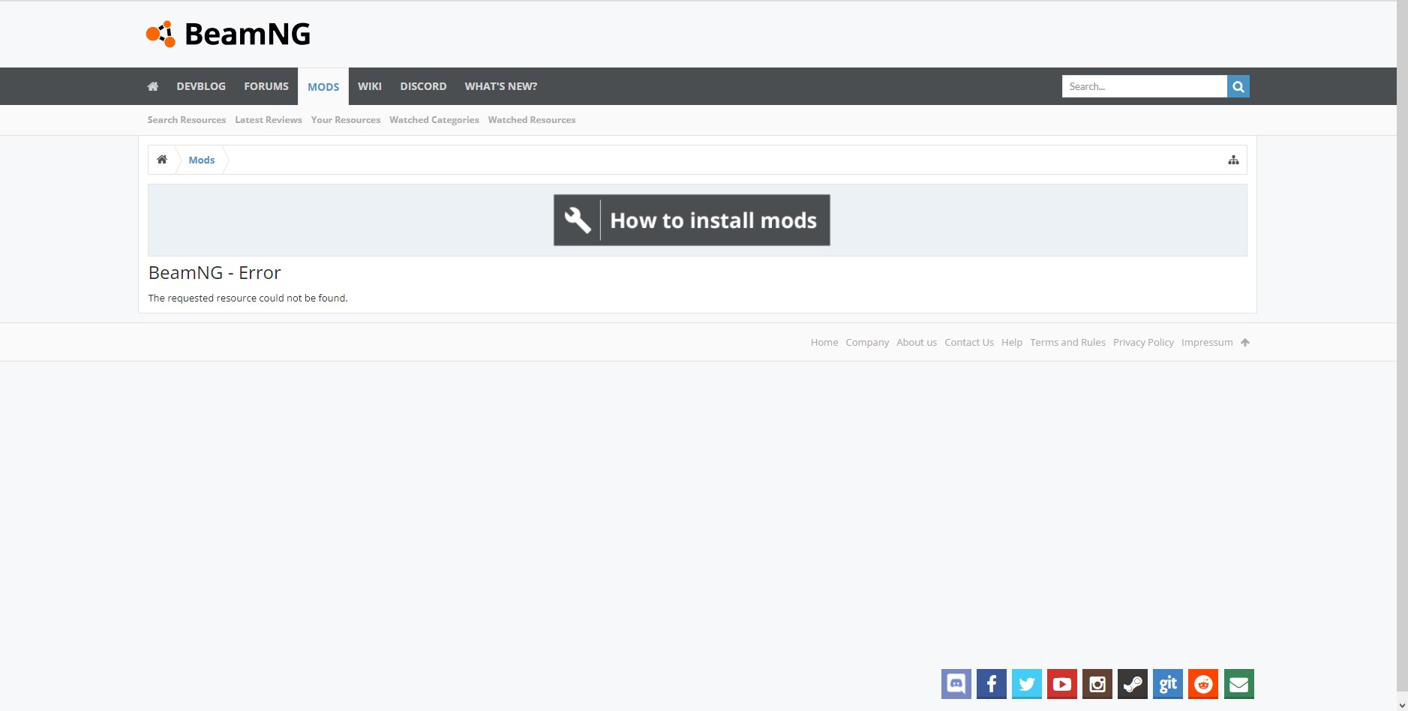Click the footer Home link
This screenshot has height=711, width=1408.
coord(824,342)
